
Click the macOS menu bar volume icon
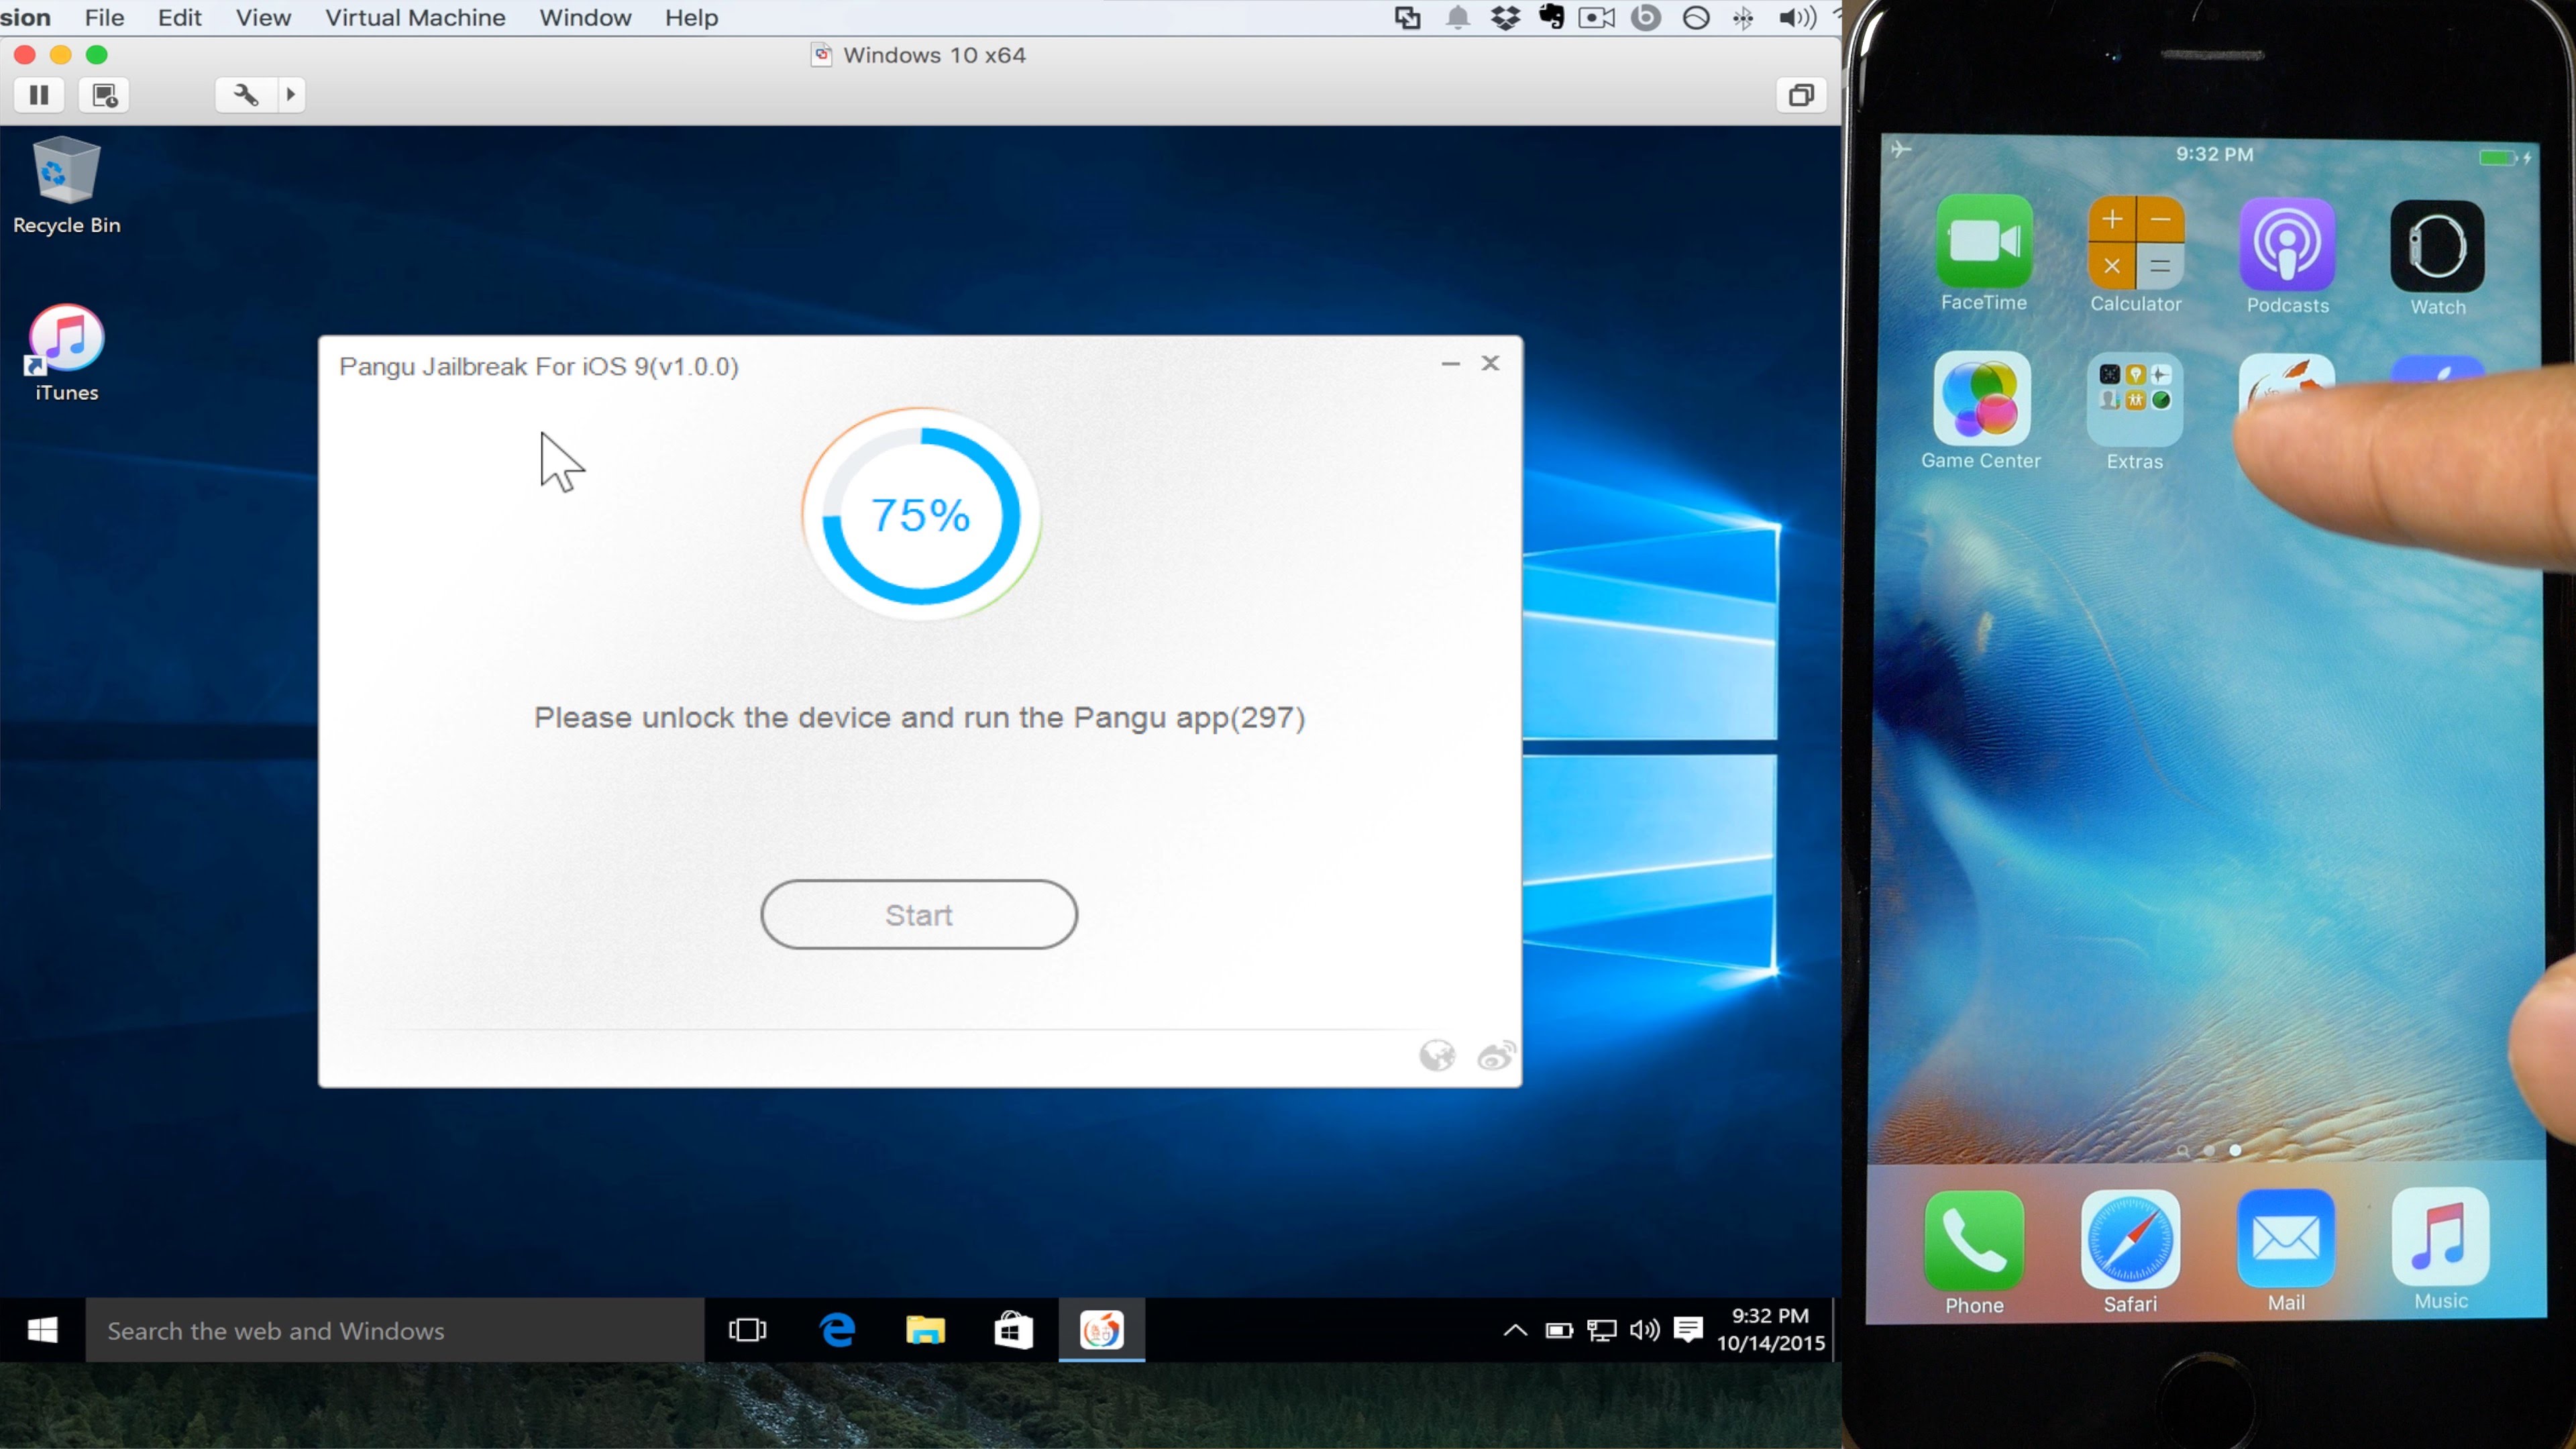(x=1798, y=18)
